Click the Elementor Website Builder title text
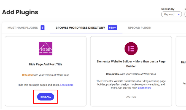 pyautogui.click(x=131, y=64)
